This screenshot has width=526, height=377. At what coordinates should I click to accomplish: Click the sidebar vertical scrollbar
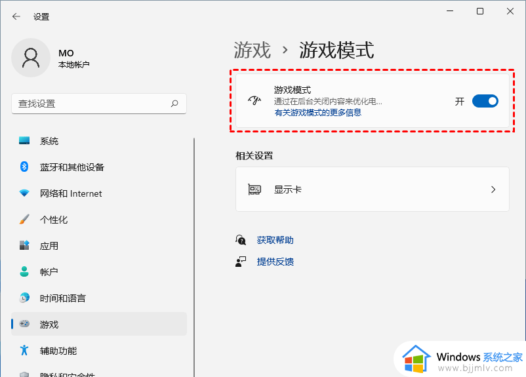pos(194,257)
